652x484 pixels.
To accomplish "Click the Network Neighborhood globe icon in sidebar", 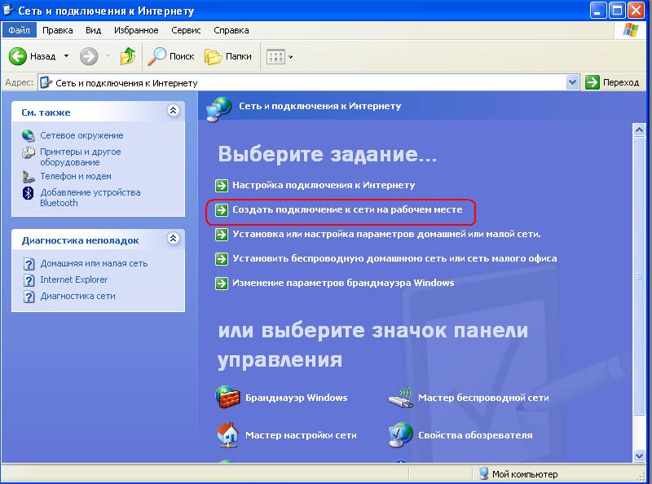I will tap(28, 135).
